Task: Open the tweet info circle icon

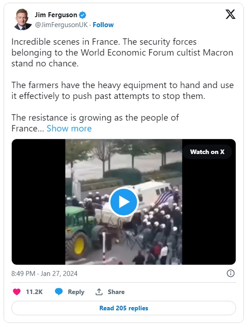Action: pos(231,273)
